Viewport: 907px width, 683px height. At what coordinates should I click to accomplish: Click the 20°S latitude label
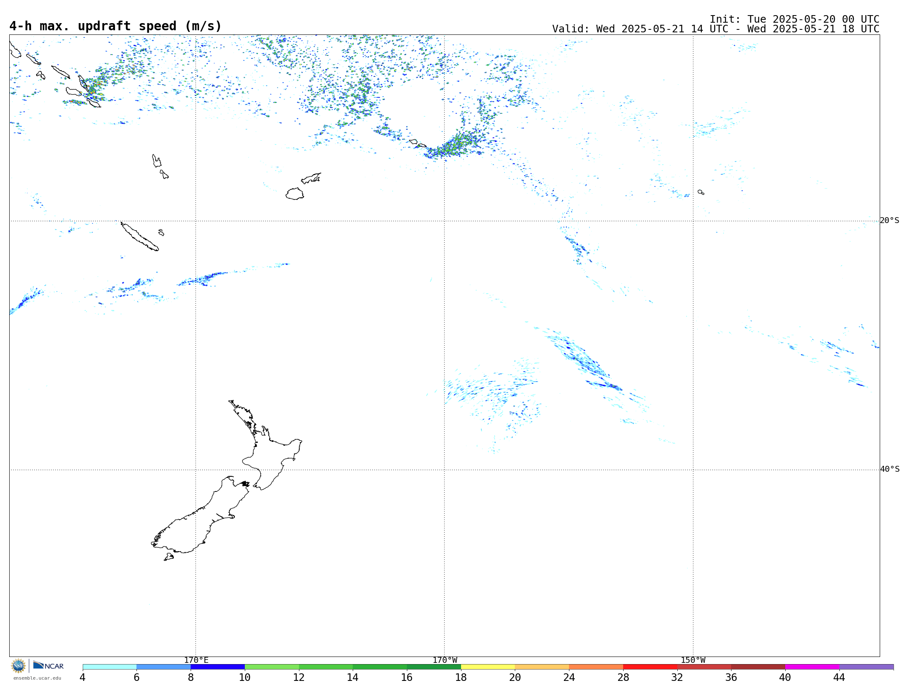click(x=890, y=221)
